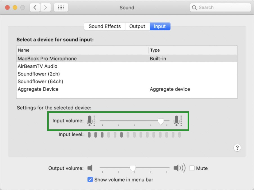
Task: Enable the Mute checkbox
Action: click(192, 168)
